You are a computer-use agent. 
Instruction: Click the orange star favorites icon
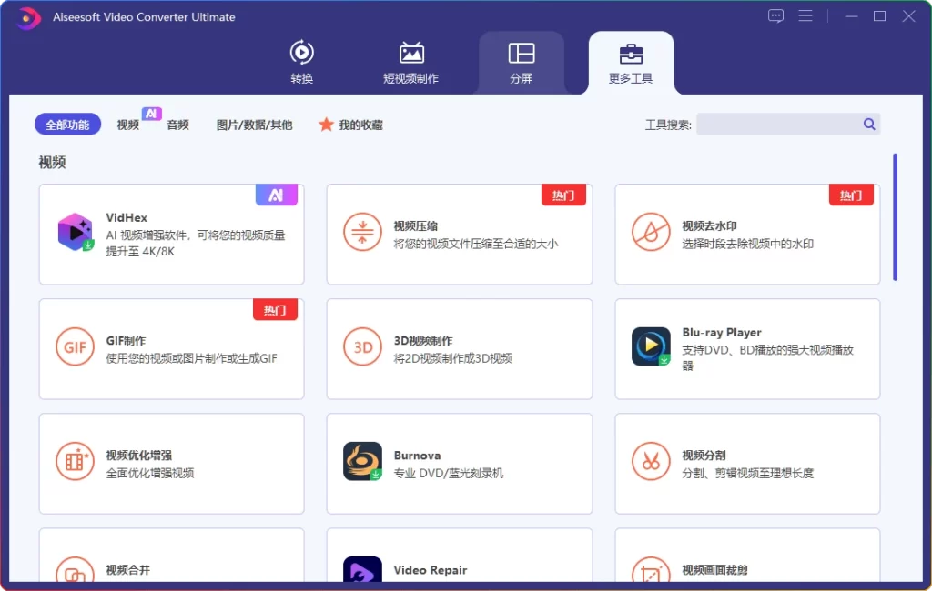click(326, 125)
